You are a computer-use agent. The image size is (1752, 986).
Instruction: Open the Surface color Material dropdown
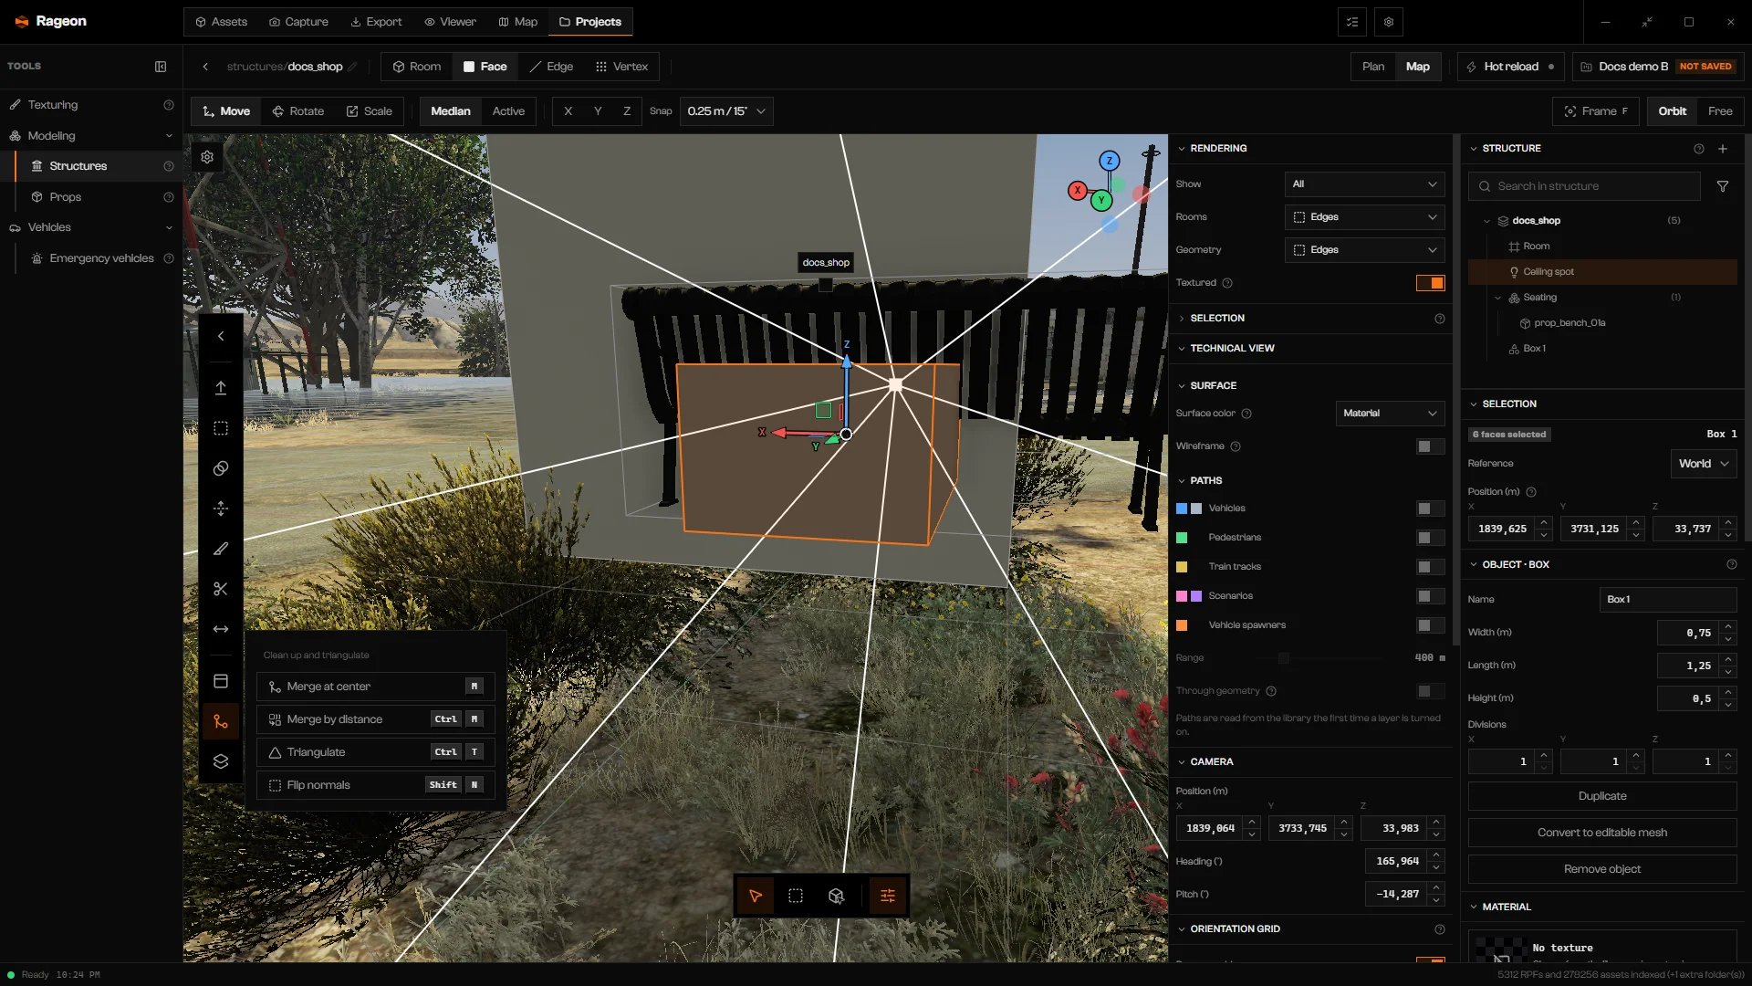1390,414
